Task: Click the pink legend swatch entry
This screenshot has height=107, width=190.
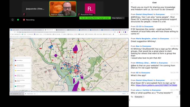Action: (22, 75)
